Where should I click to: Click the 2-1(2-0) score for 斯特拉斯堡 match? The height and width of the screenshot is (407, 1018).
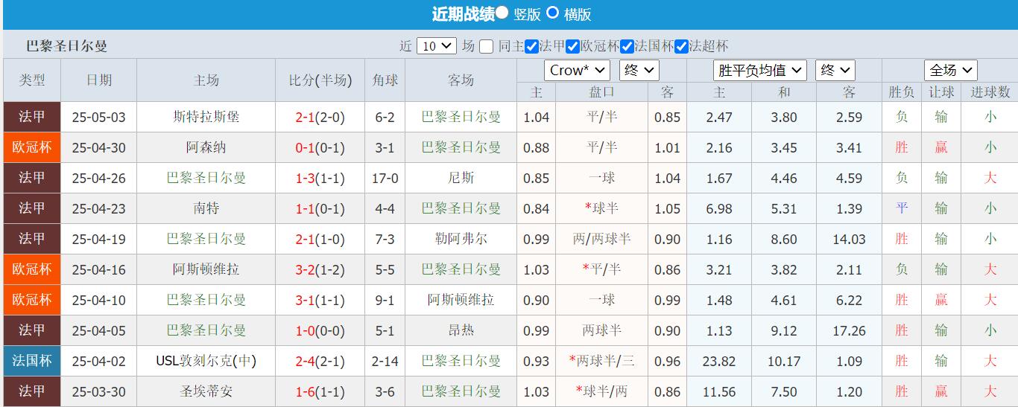click(x=320, y=117)
